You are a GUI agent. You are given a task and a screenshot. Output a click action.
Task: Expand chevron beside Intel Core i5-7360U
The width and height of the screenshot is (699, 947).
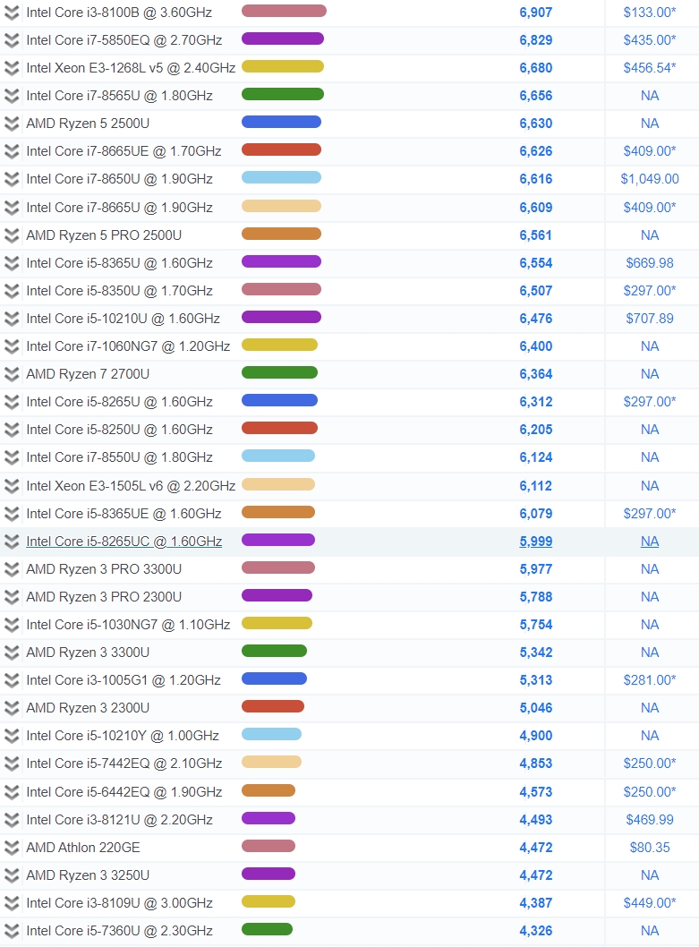coord(12,931)
